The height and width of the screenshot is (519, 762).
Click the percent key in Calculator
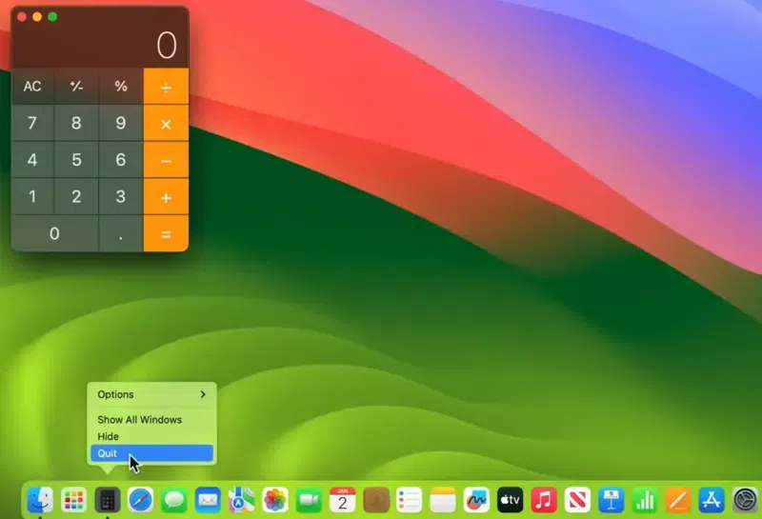click(x=121, y=87)
